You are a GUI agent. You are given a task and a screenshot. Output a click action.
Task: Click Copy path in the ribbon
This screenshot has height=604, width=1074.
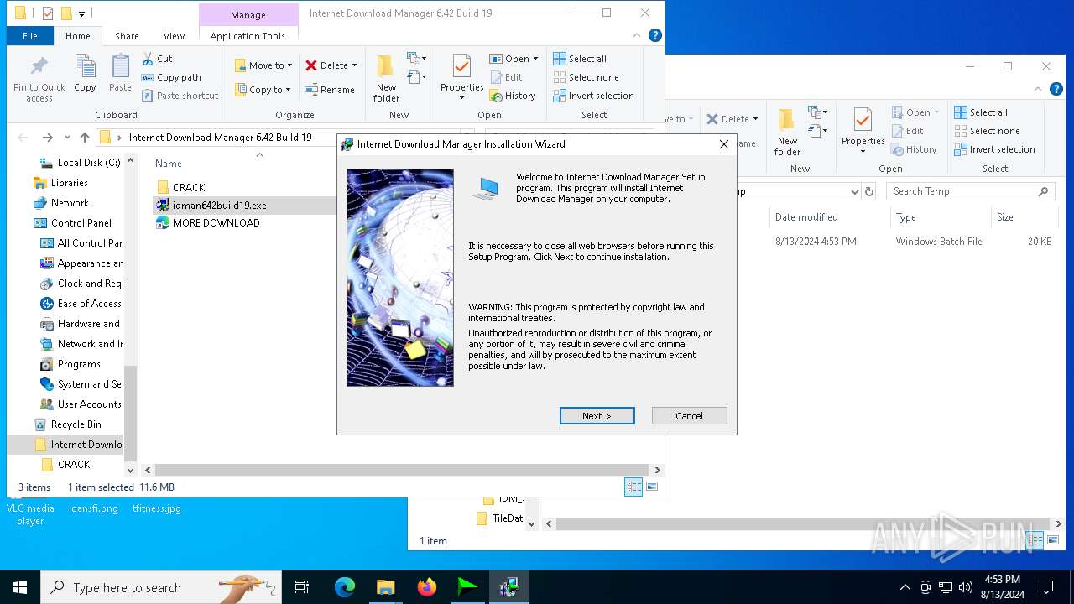pos(171,77)
